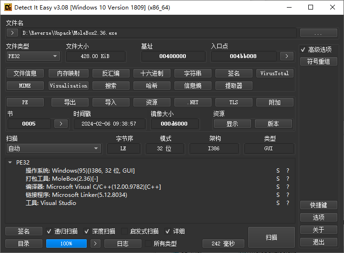Open 内存映射 view
The width and height of the screenshot is (344, 253).
(x=69, y=73)
